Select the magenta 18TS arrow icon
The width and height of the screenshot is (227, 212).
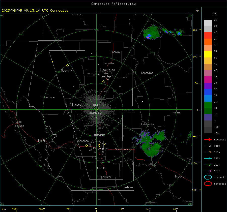pos(208,171)
